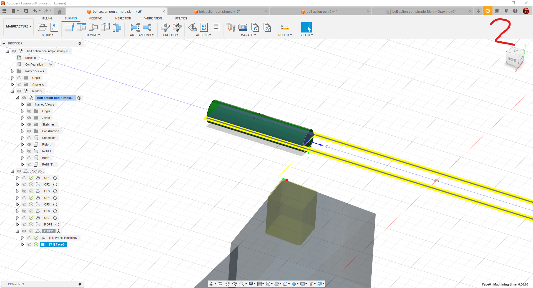Switch to bolt action pen simple v17 document tab
The width and height of the screenshot is (533, 288).
point(219,12)
